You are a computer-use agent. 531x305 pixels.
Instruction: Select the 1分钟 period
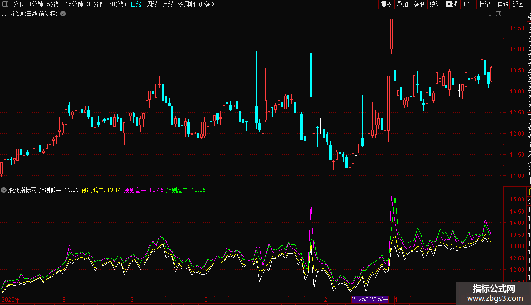(x=36, y=4)
